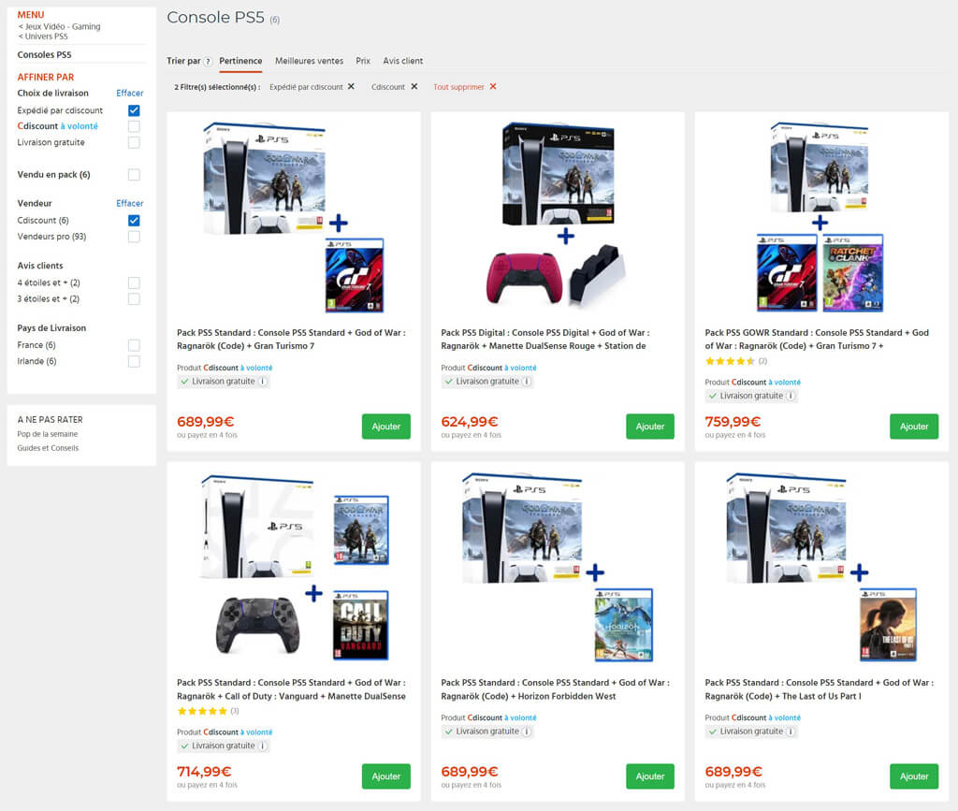Switch to the "Meilleures ventes" sort tab
The height and width of the screenshot is (811, 958).
point(309,61)
